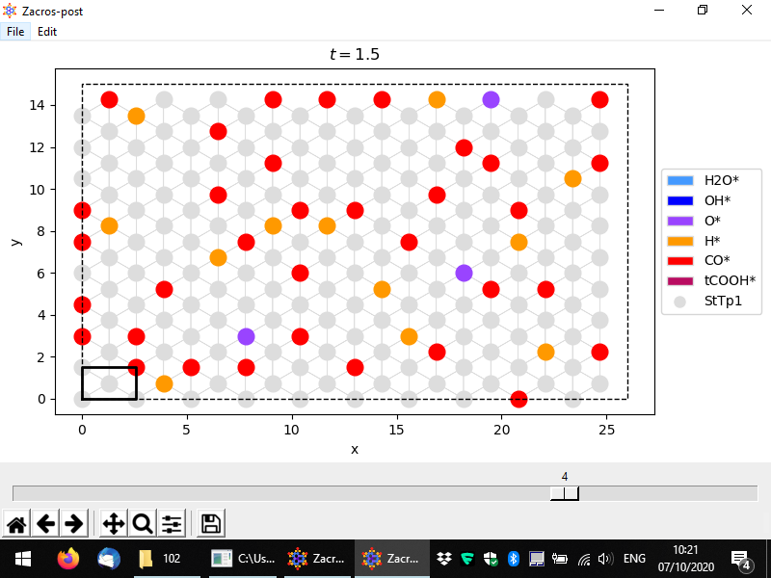Viewport: 771px width, 578px height.
Task: Go back to previous view
Action: [x=44, y=524]
